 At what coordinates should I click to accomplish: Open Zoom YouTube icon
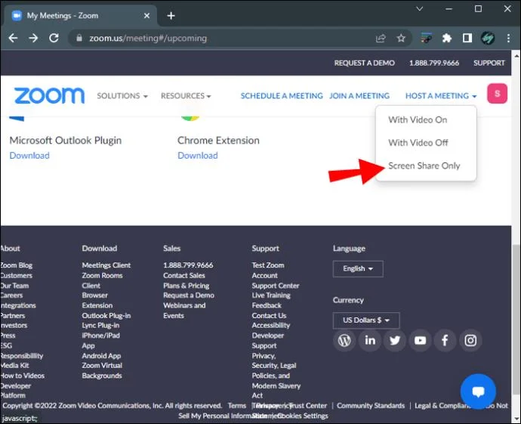click(x=420, y=340)
